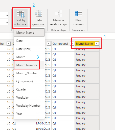Choose Date (New) sort option
The height and width of the screenshot is (130, 115).
pyautogui.click(x=29, y=49)
